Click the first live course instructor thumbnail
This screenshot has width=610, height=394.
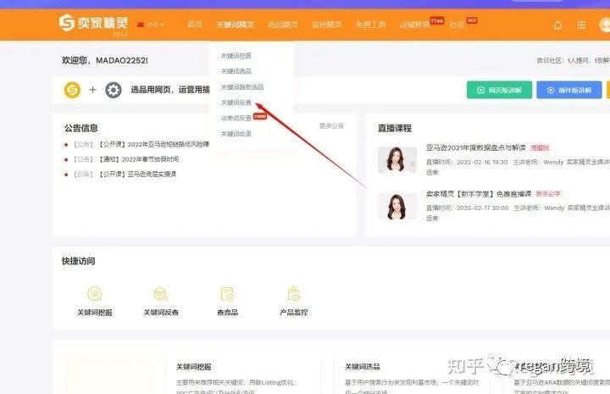tap(396, 159)
